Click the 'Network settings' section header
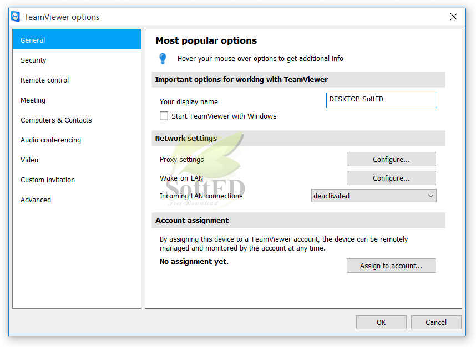 coord(298,139)
